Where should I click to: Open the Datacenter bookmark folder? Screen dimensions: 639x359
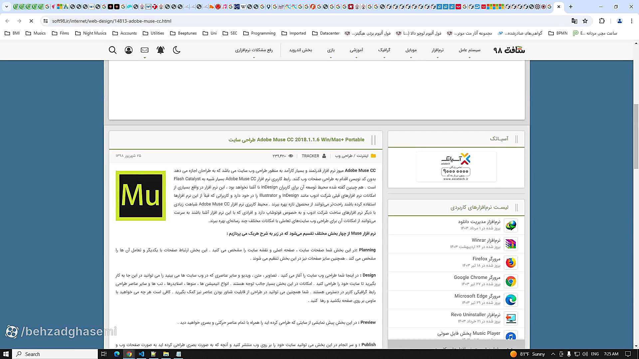[326, 33]
